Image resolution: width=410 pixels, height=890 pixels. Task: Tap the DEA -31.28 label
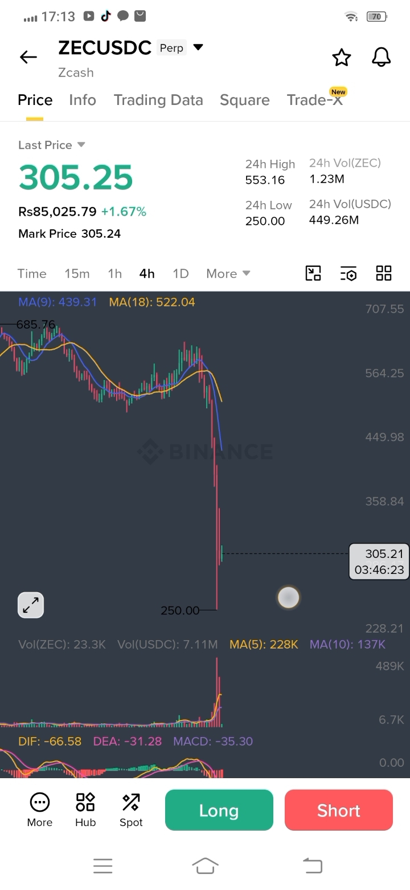[128, 741]
